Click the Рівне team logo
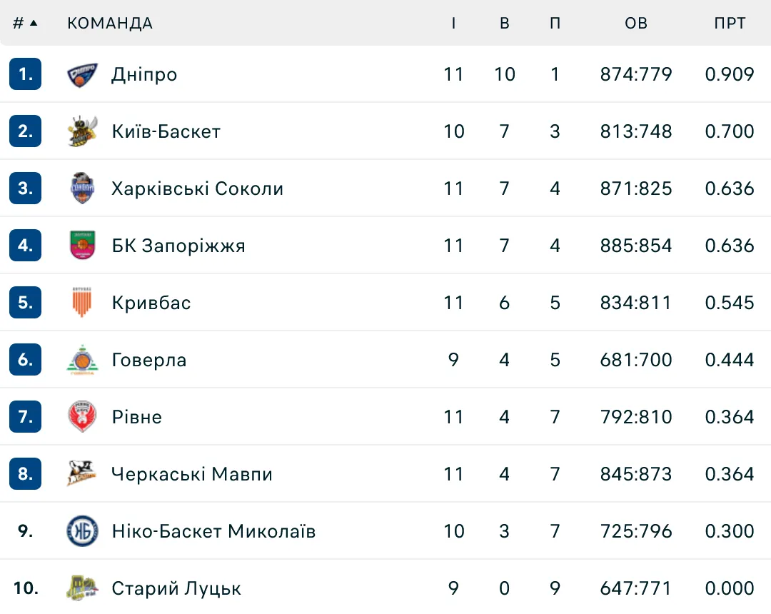The image size is (771, 614). pyautogui.click(x=83, y=417)
